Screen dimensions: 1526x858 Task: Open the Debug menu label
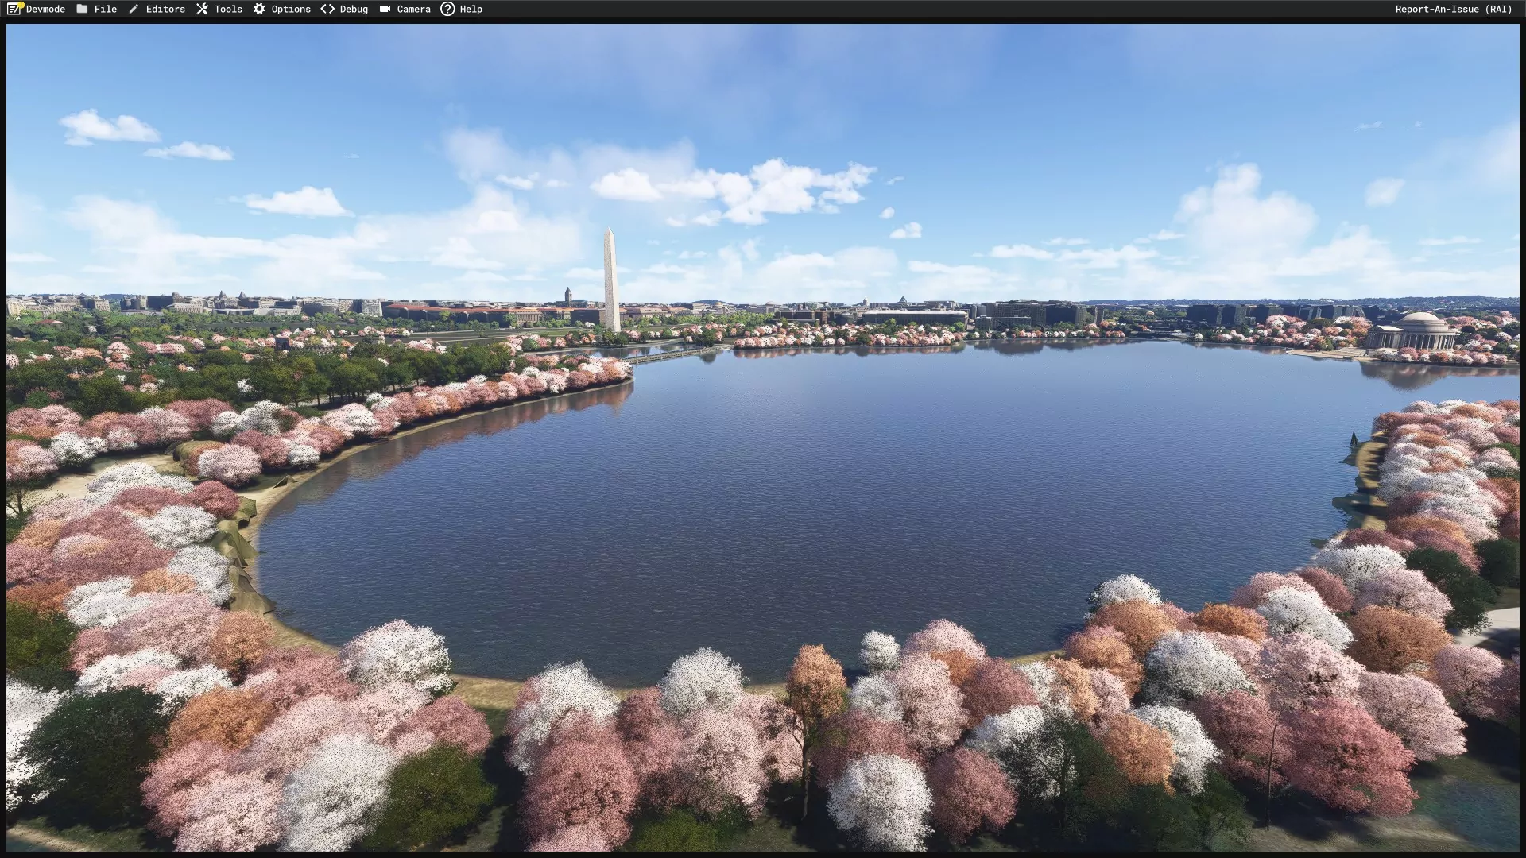click(354, 9)
